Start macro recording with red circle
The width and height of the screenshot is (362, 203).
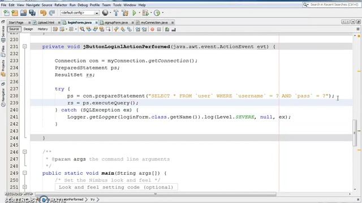point(152,29)
